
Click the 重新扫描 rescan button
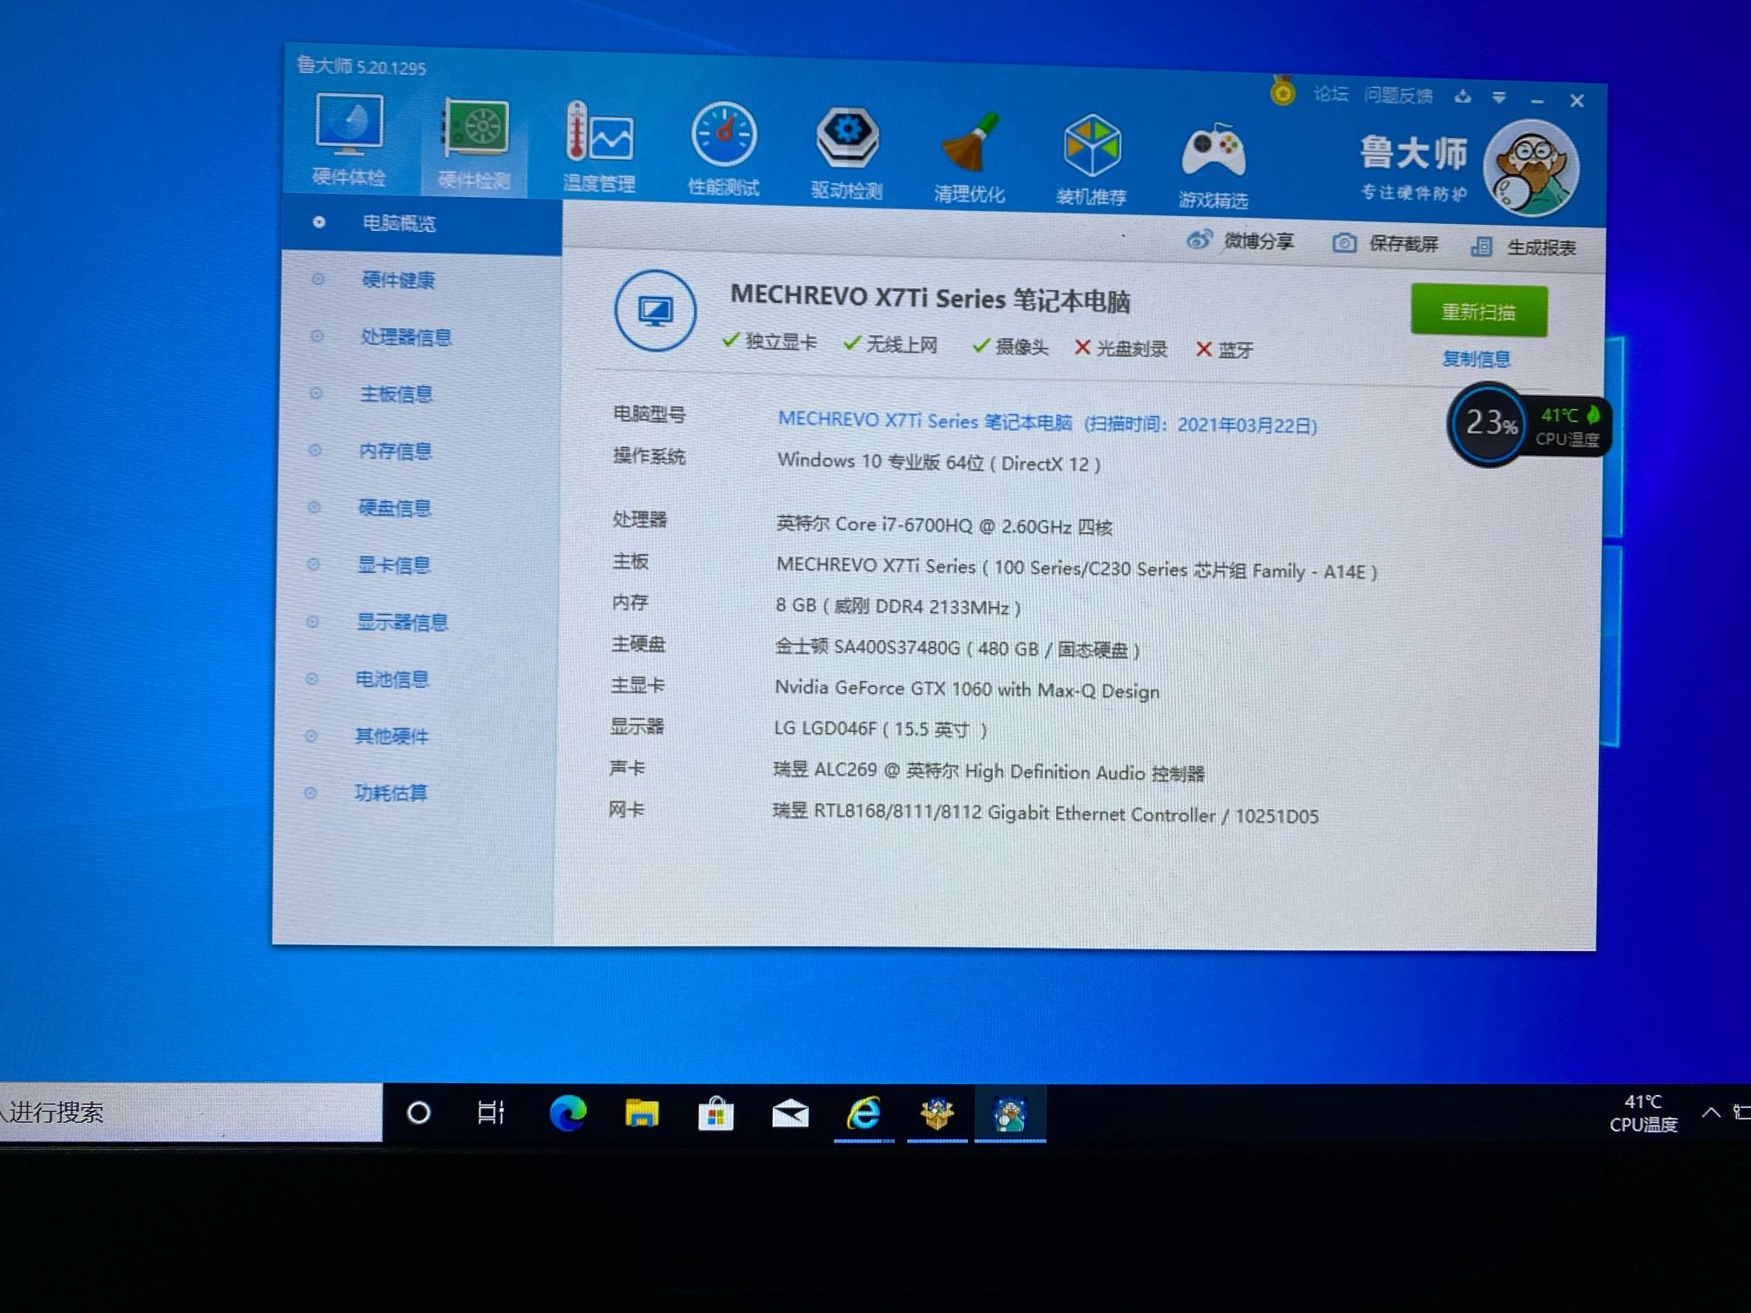1478,310
